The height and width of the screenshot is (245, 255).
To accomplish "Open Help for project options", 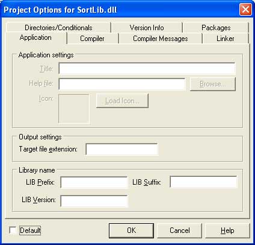I will pos(227,231).
